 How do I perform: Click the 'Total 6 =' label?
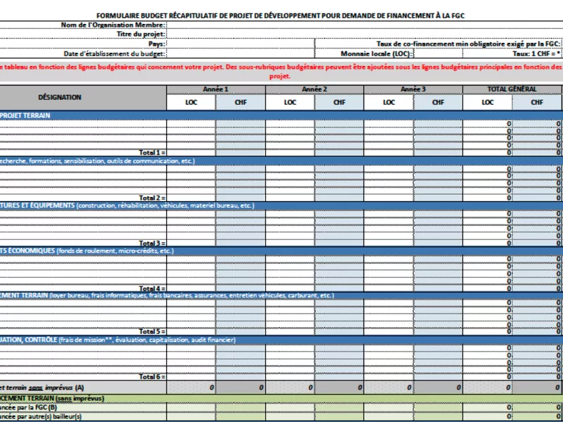coord(152,377)
